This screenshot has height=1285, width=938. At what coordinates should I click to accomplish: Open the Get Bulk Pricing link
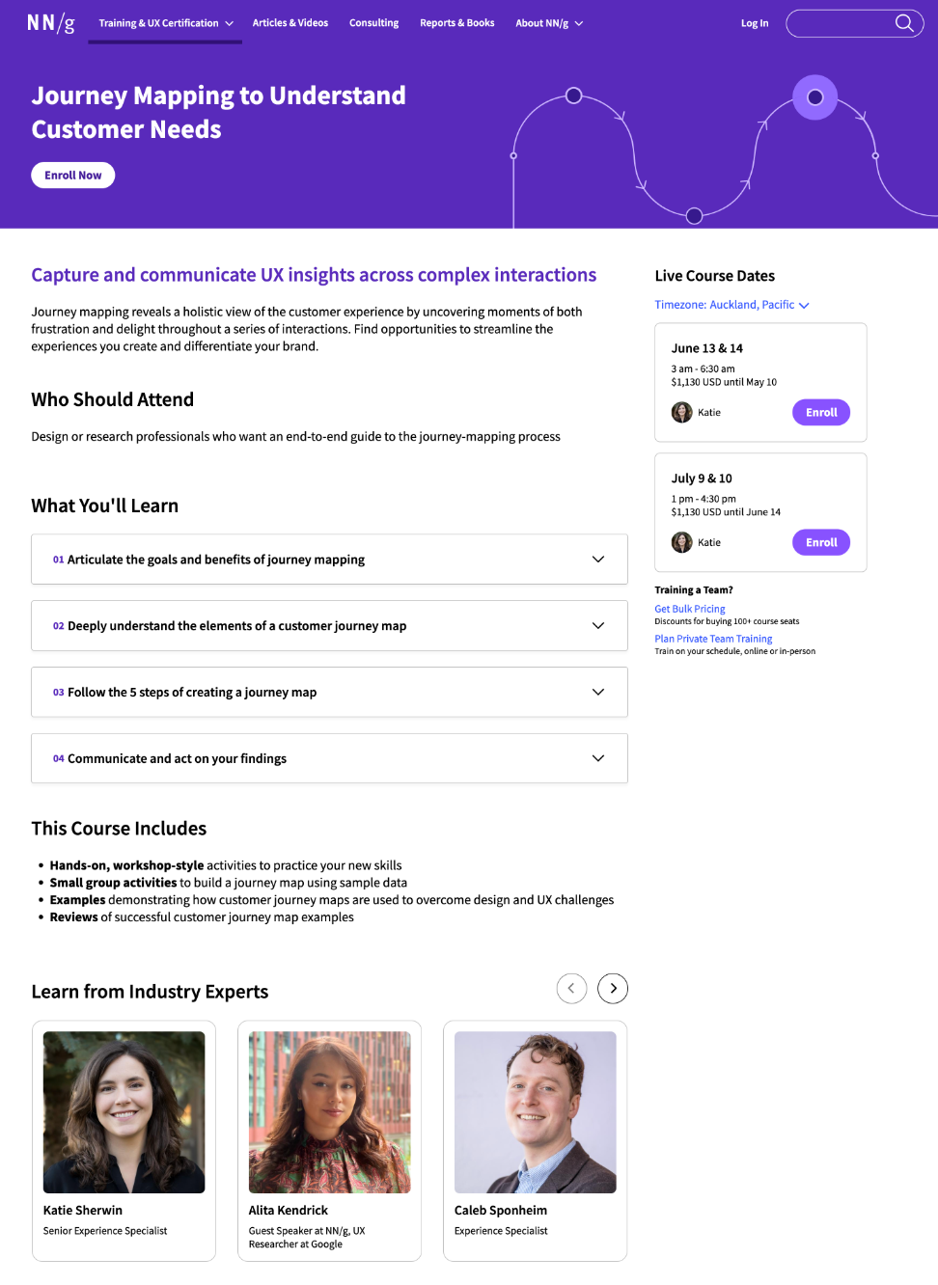click(x=690, y=609)
